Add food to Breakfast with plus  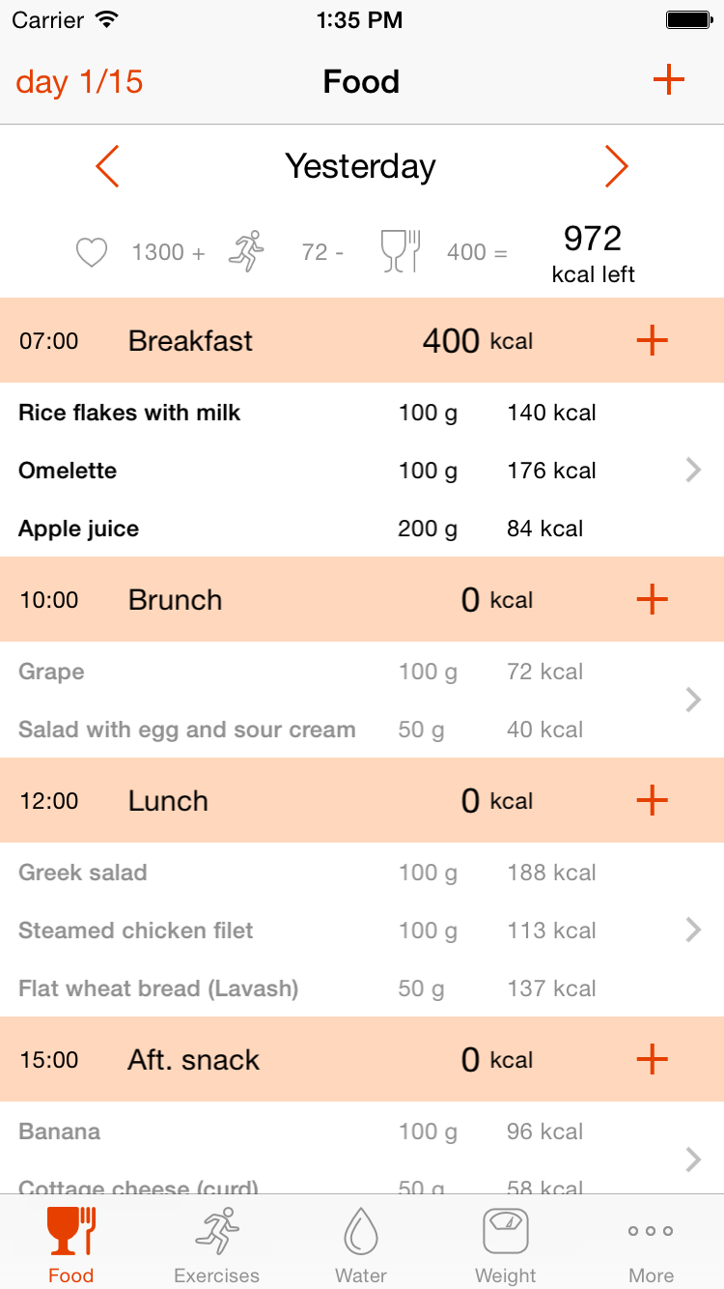pyautogui.click(x=653, y=340)
